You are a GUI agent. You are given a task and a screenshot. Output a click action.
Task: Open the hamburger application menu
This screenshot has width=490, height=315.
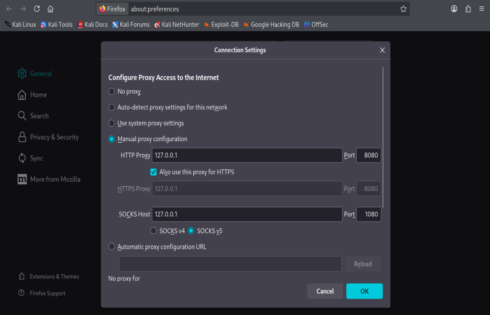(x=482, y=9)
